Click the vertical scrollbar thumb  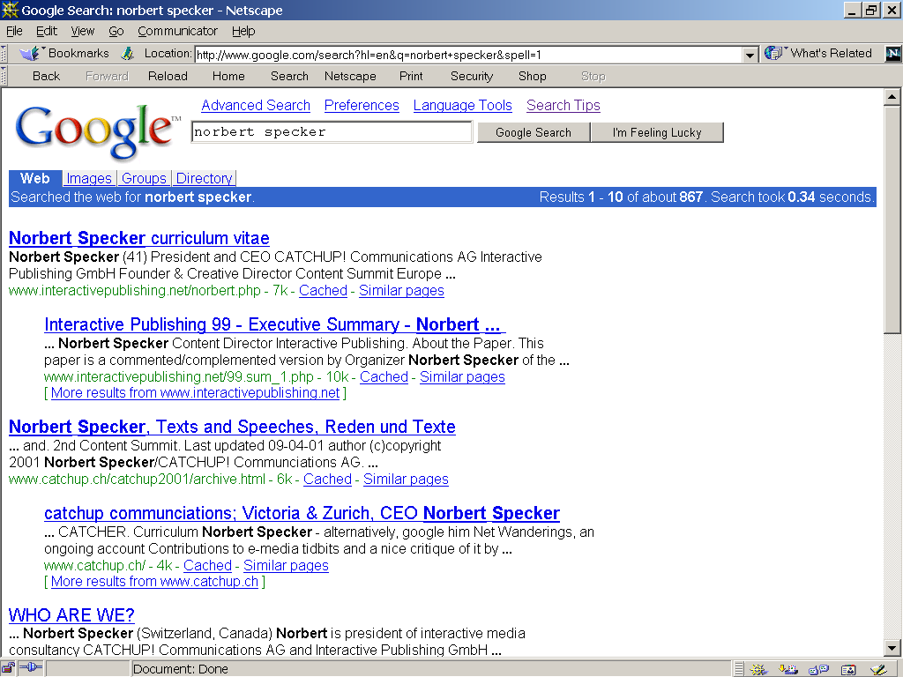click(892, 219)
